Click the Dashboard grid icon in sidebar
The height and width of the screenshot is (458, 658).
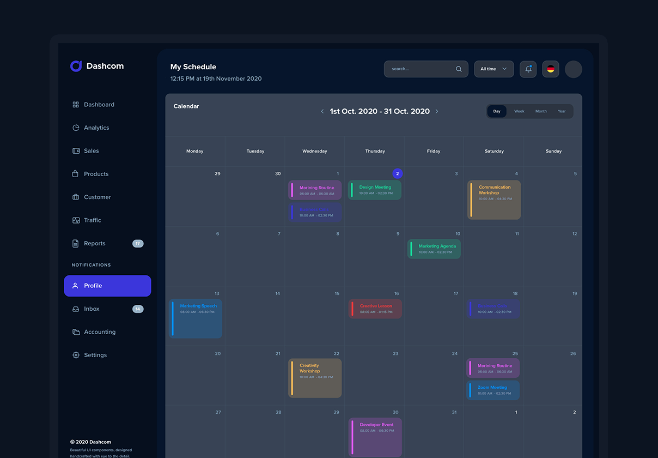(76, 105)
